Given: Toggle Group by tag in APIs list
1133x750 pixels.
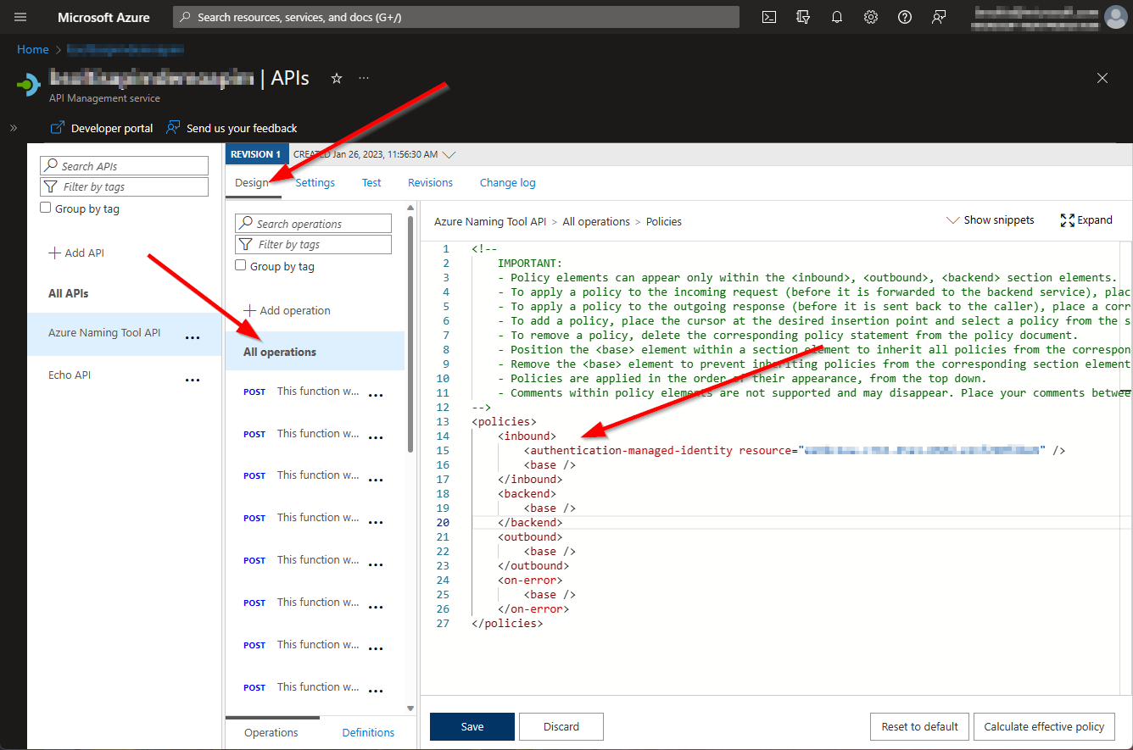Looking at the screenshot, I should click(47, 208).
